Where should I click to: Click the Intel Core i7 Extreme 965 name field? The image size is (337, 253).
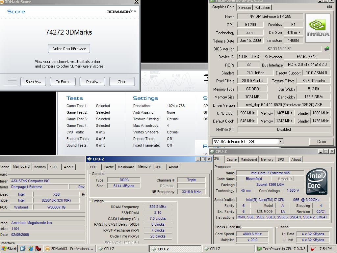click(270, 173)
